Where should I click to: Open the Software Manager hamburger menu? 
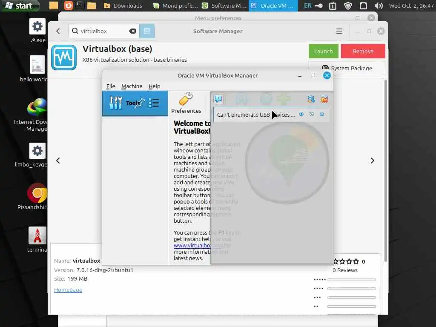point(339,31)
